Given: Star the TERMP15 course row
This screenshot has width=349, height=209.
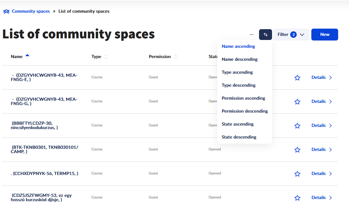Looking at the screenshot, I should coord(297,174).
